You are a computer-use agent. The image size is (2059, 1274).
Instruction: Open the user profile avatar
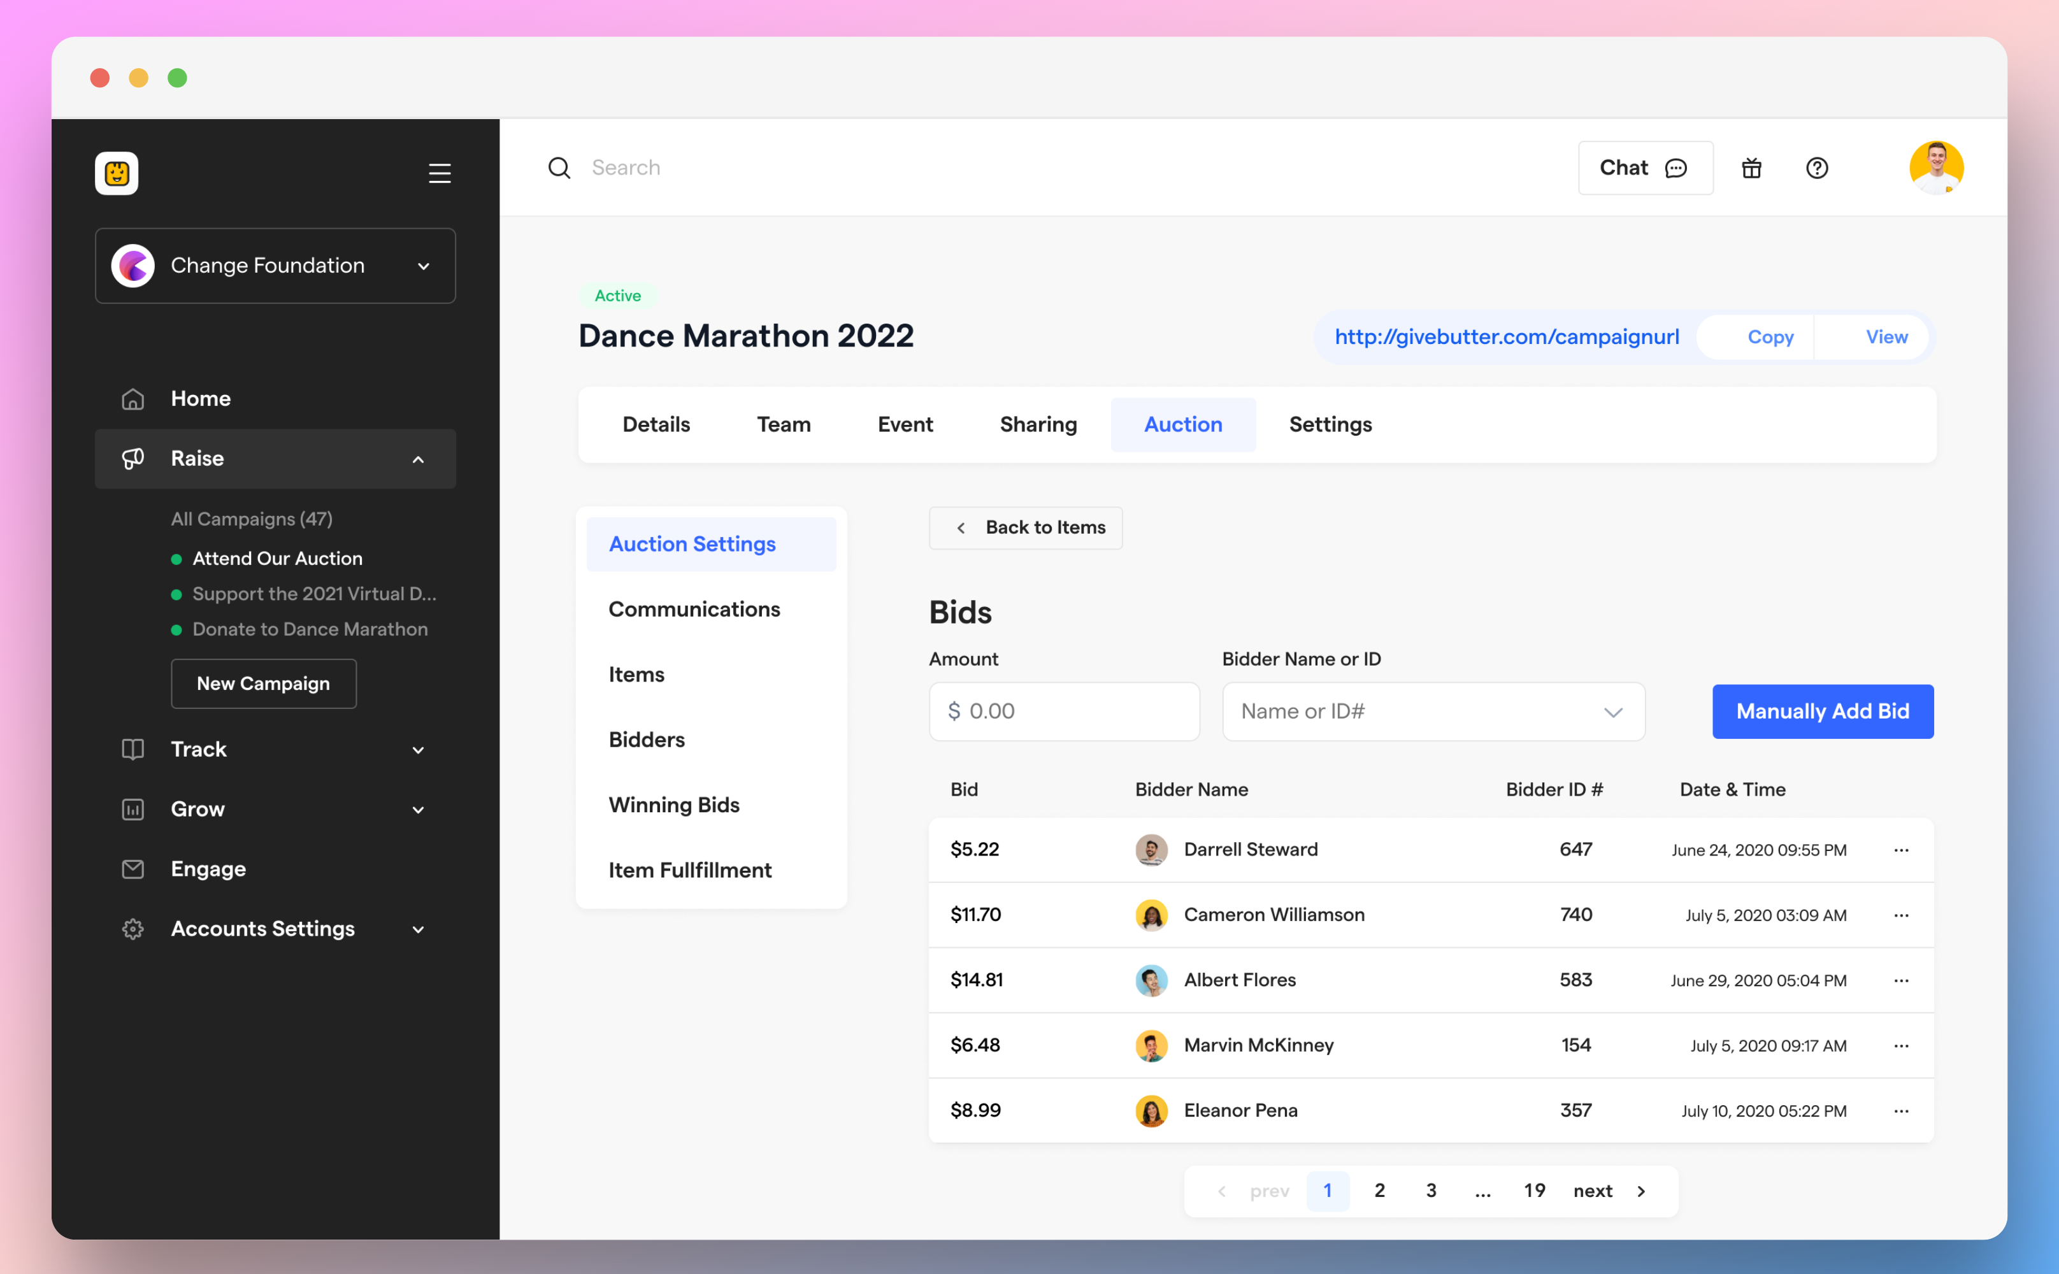tap(1936, 168)
